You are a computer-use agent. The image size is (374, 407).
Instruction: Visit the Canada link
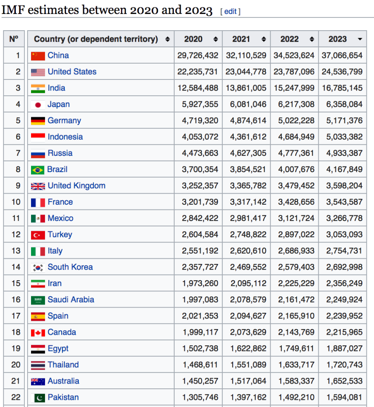[62, 332]
